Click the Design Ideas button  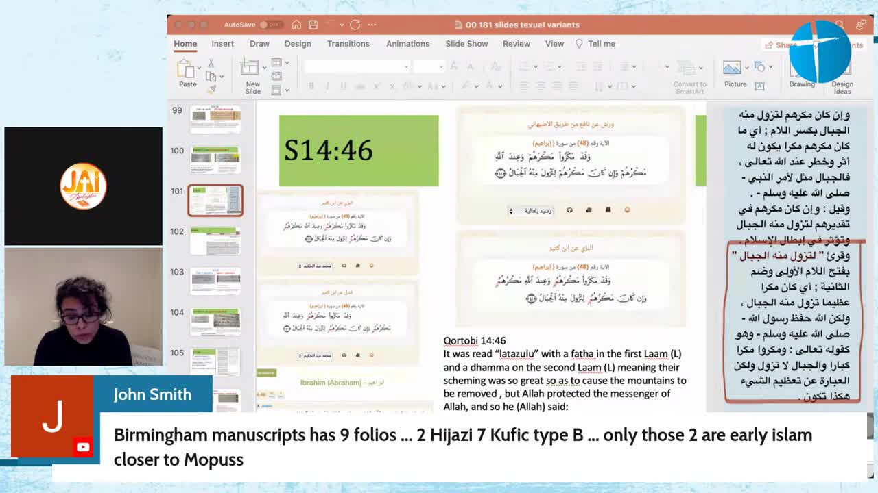(x=842, y=78)
